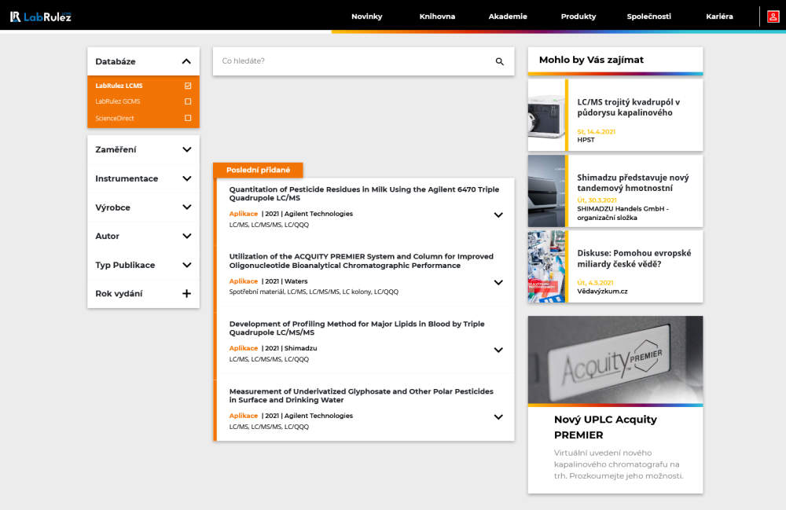Open 'Nový UPLC Acquity PREMIER' heading
The height and width of the screenshot is (510, 786).
605,427
